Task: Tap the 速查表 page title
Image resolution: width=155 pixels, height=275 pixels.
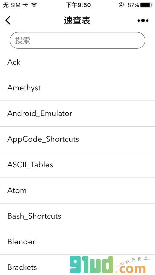Action: click(77, 21)
